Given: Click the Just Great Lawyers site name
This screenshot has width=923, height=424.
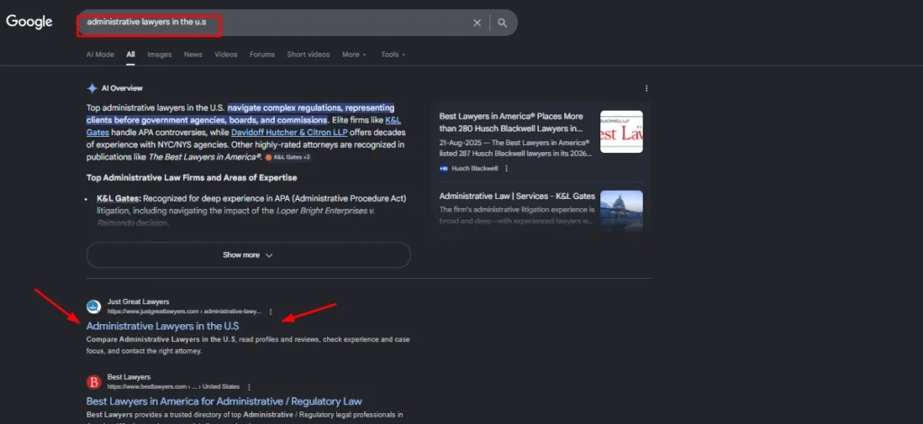Looking at the screenshot, I should 138,302.
